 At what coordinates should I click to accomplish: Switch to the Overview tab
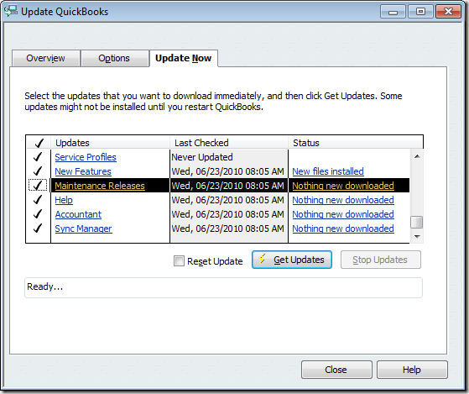point(46,58)
